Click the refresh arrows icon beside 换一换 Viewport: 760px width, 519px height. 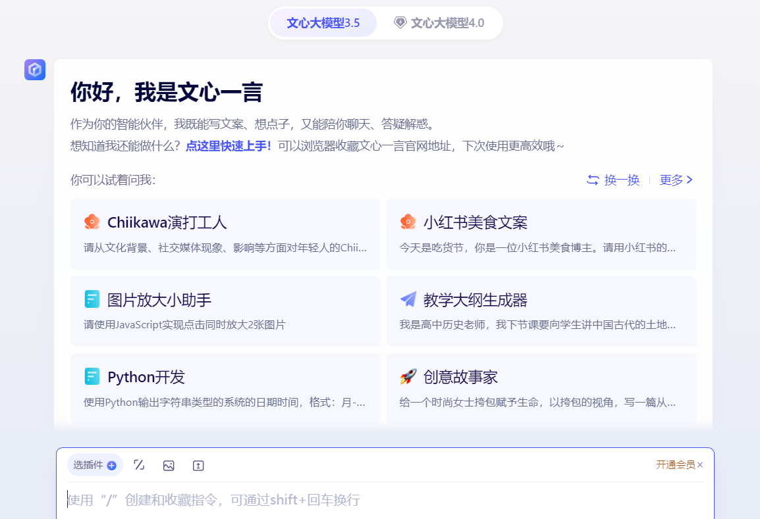(x=593, y=180)
